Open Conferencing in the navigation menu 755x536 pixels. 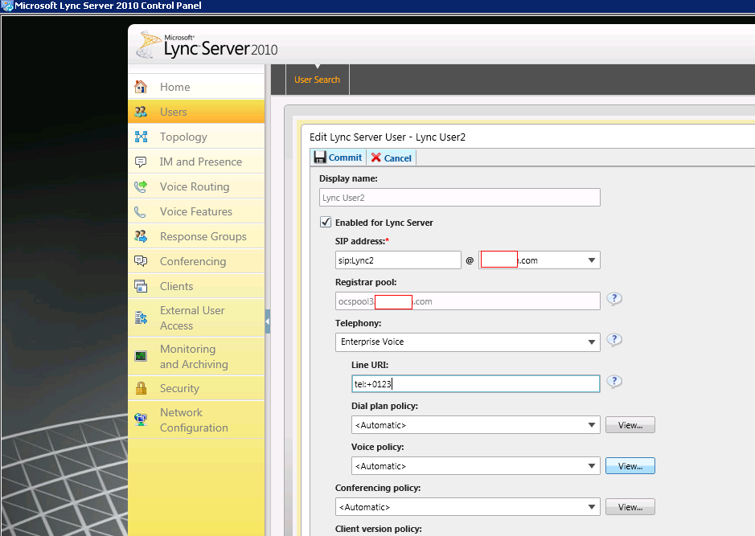click(x=192, y=261)
